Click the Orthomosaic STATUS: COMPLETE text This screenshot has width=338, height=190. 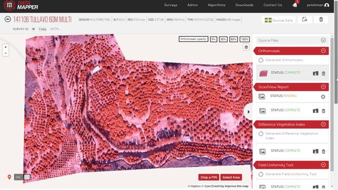tap(285, 73)
